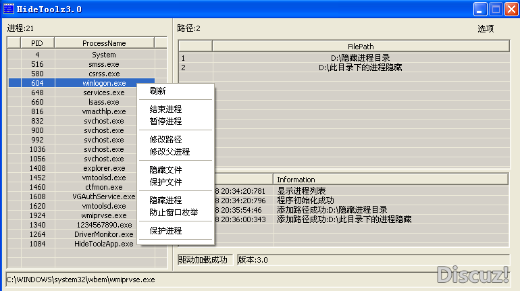Select 保护进程 in the context menu
Screen dimensions: 520x291
click(x=176, y=231)
